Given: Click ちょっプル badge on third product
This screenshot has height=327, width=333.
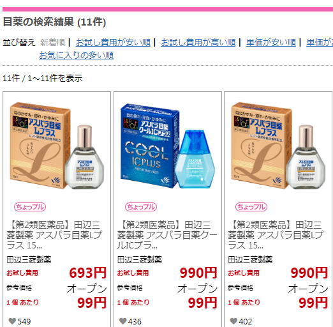Looking at the screenshot, I should 251,207.
